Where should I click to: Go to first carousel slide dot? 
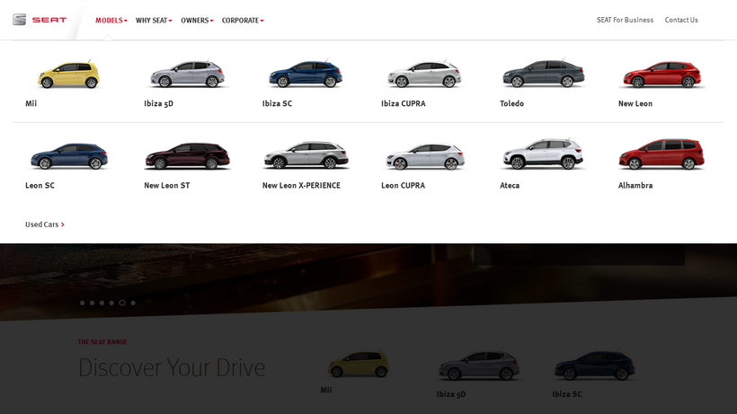pos(83,303)
